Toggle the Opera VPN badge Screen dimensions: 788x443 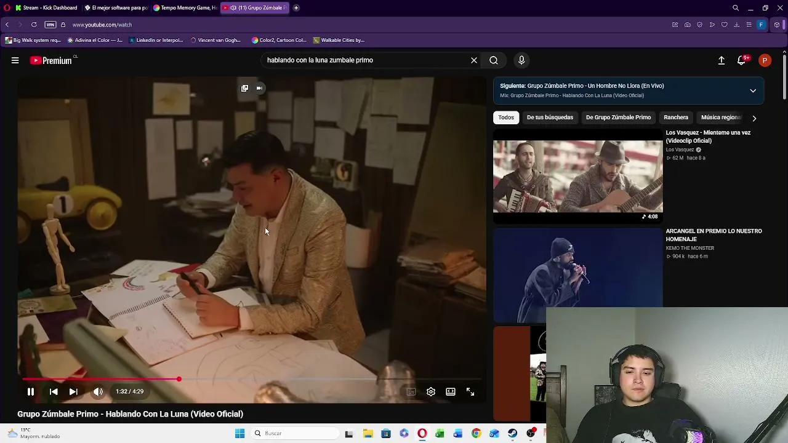point(50,25)
